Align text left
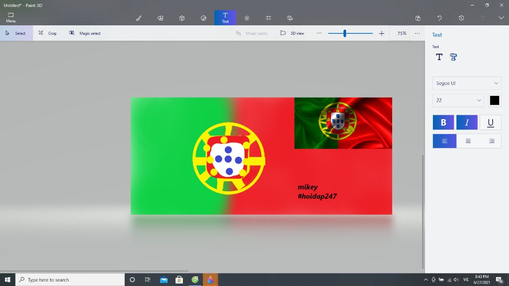 coord(444,141)
